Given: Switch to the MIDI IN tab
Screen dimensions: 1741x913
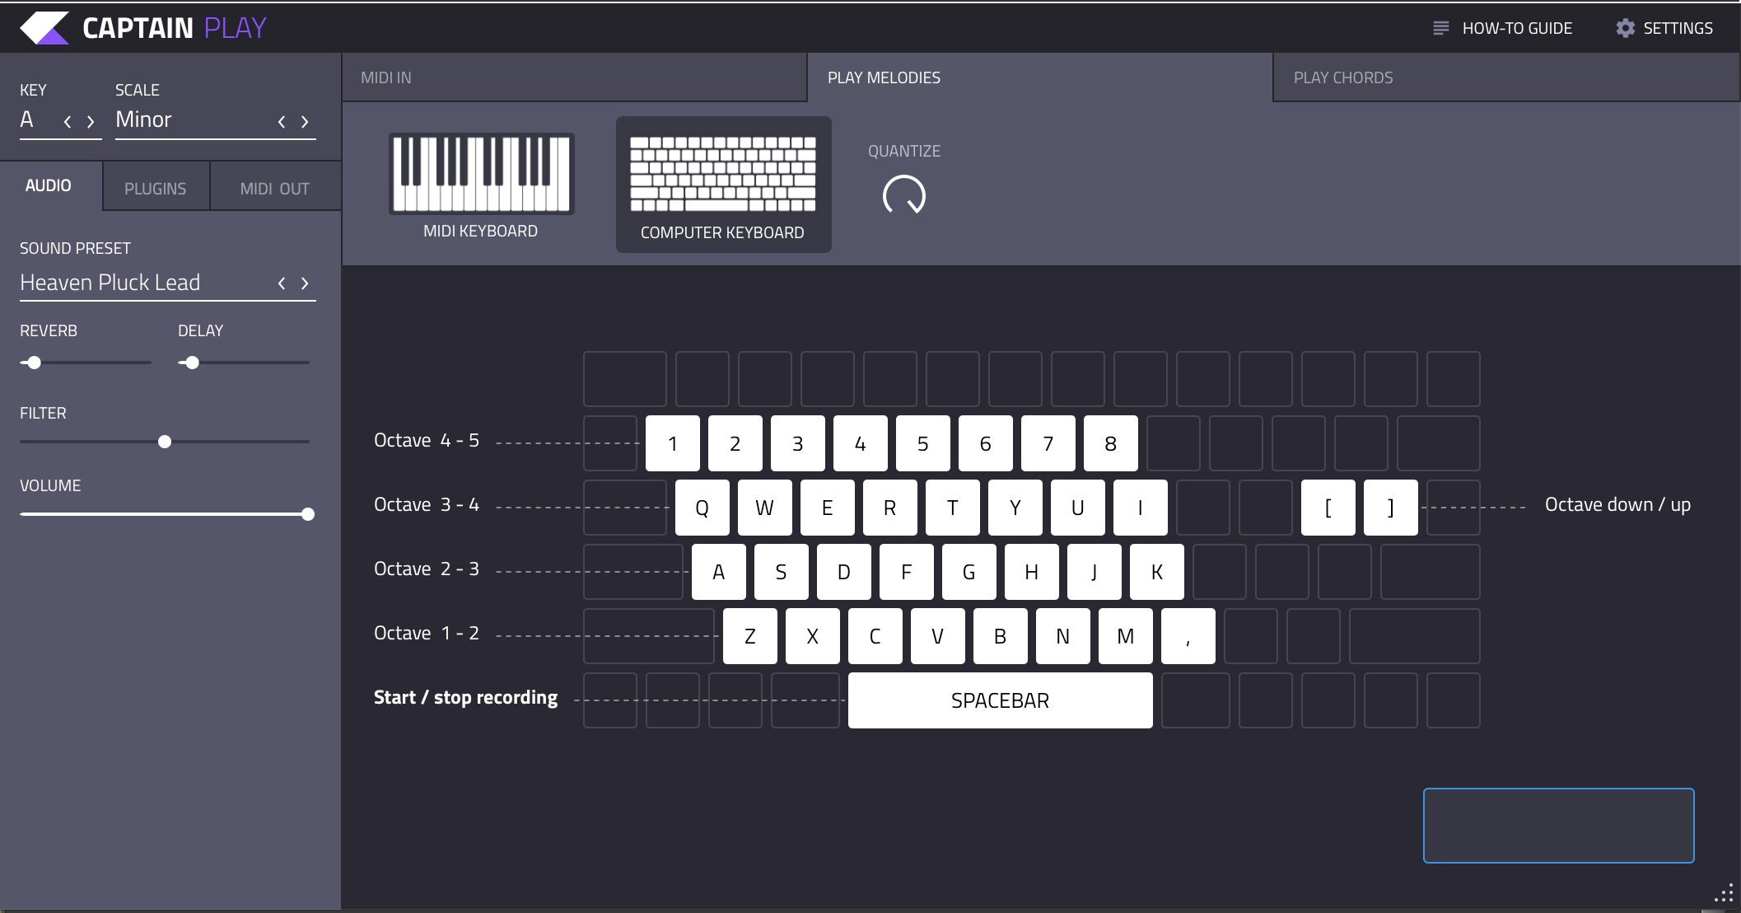Looking at the screenshot, I should click(x=387, y=77).
